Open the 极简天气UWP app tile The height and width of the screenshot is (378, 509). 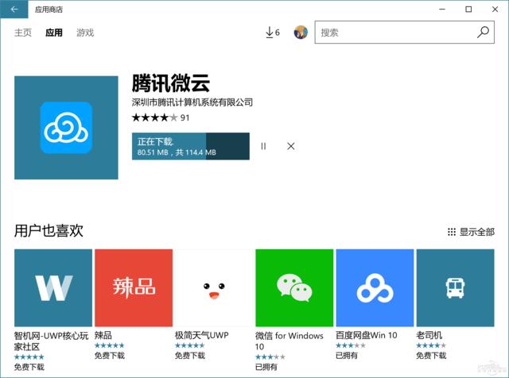(x=213, y=287)
